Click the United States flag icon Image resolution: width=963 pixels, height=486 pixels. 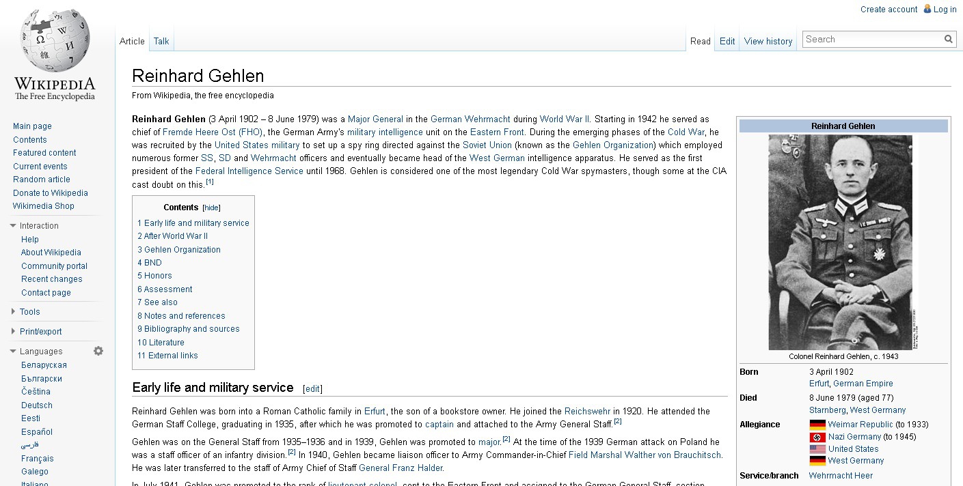point(817,449)
